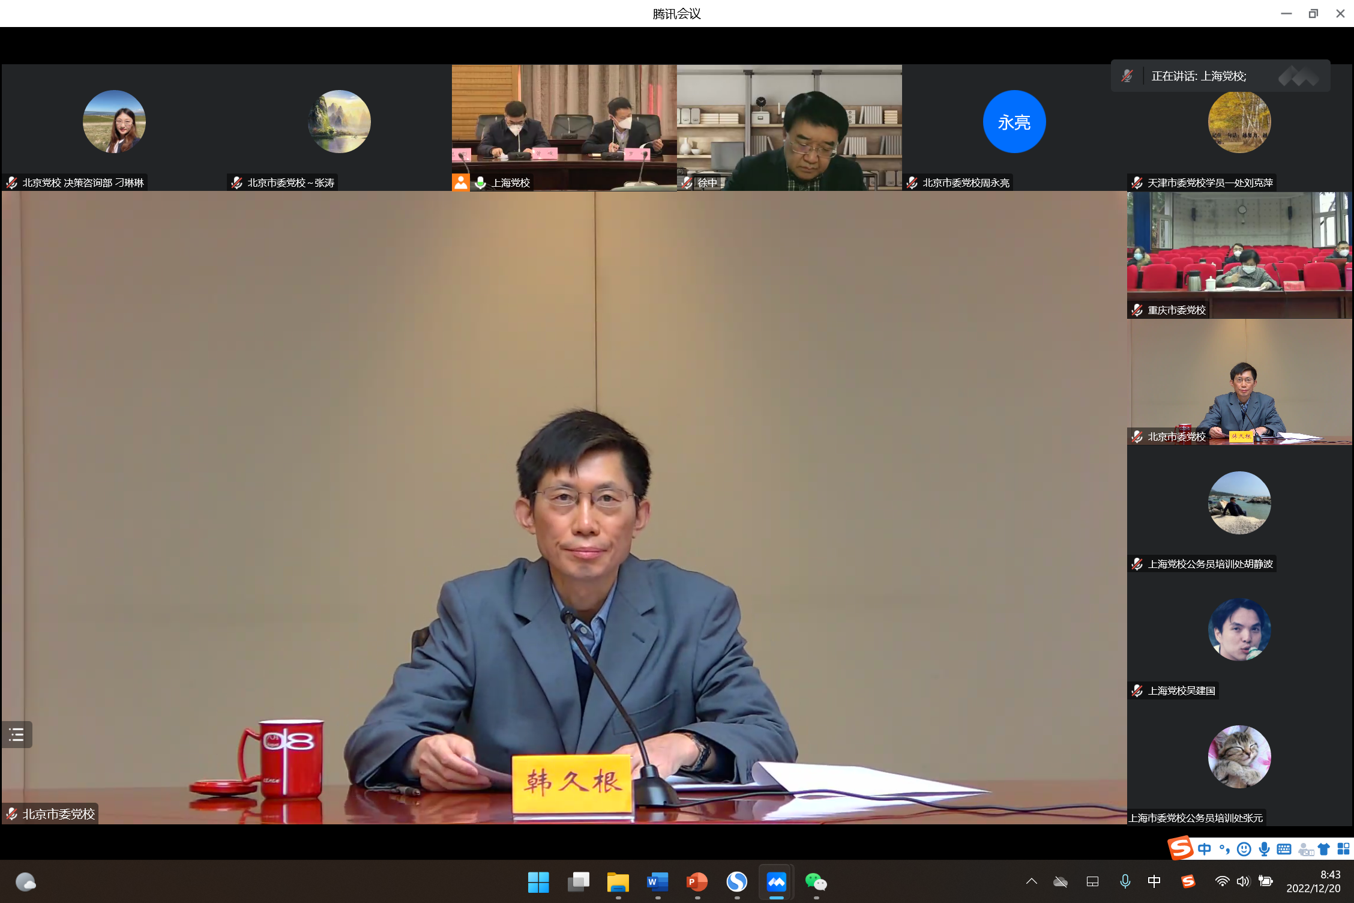1354x903 pixels.
Task: Open WeChat from the taskbar
Action: coord(816,882)
